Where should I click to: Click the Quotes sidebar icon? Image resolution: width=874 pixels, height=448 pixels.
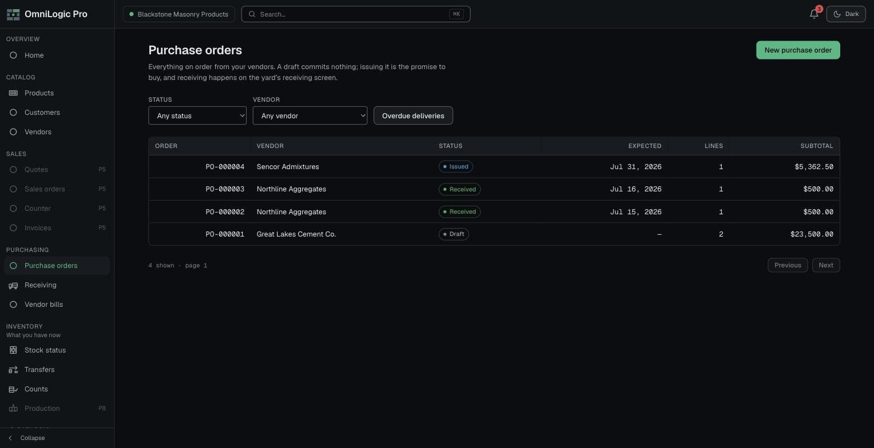[x=13, y=170]
